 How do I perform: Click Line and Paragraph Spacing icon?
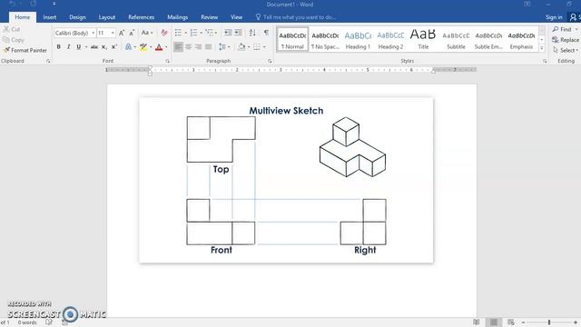click(x=222, y=47)
